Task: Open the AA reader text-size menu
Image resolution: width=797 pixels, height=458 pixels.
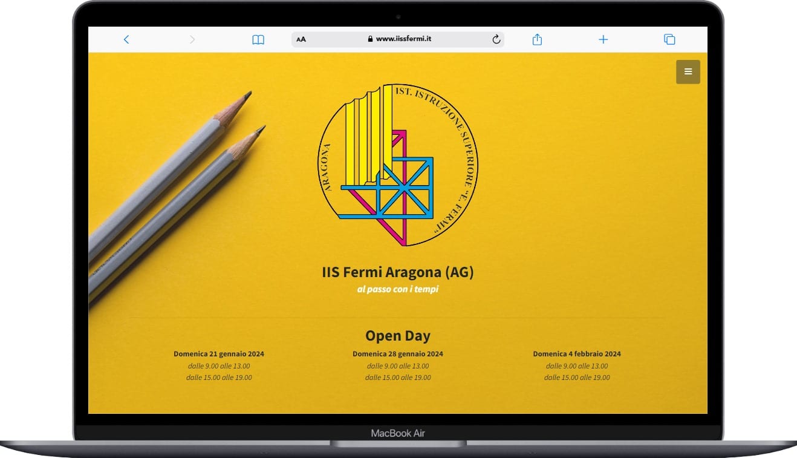Action: tap(301, 39)
